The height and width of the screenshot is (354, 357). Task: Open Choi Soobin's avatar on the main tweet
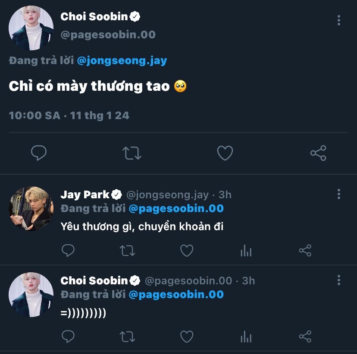tap(31, 28)
